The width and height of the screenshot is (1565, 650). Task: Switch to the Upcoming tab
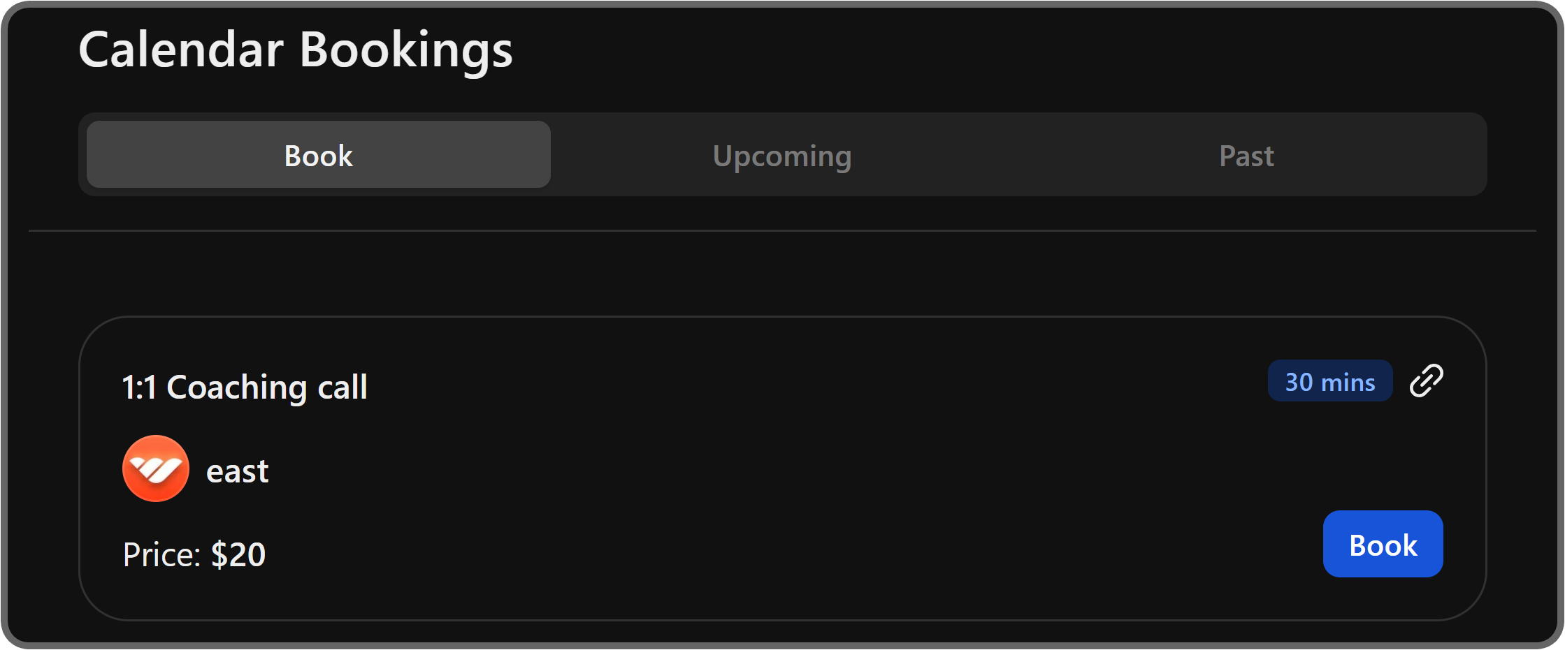point(781,155)
